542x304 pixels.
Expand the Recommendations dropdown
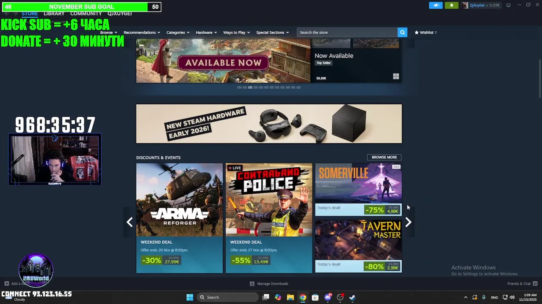(142, 33)
